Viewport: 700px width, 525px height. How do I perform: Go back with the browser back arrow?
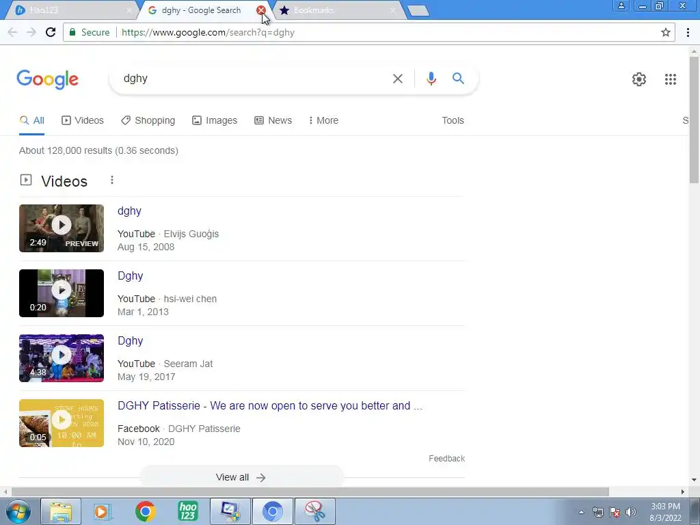pos(12,32)
